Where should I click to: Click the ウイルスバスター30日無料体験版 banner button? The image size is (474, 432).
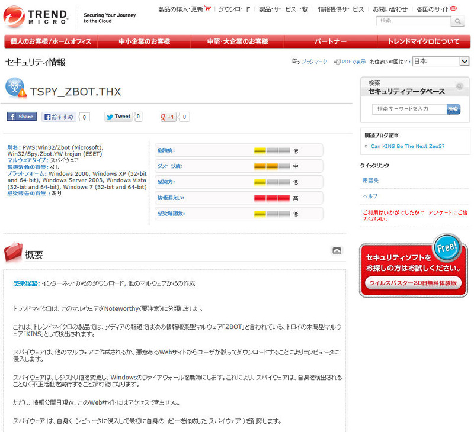413,283
